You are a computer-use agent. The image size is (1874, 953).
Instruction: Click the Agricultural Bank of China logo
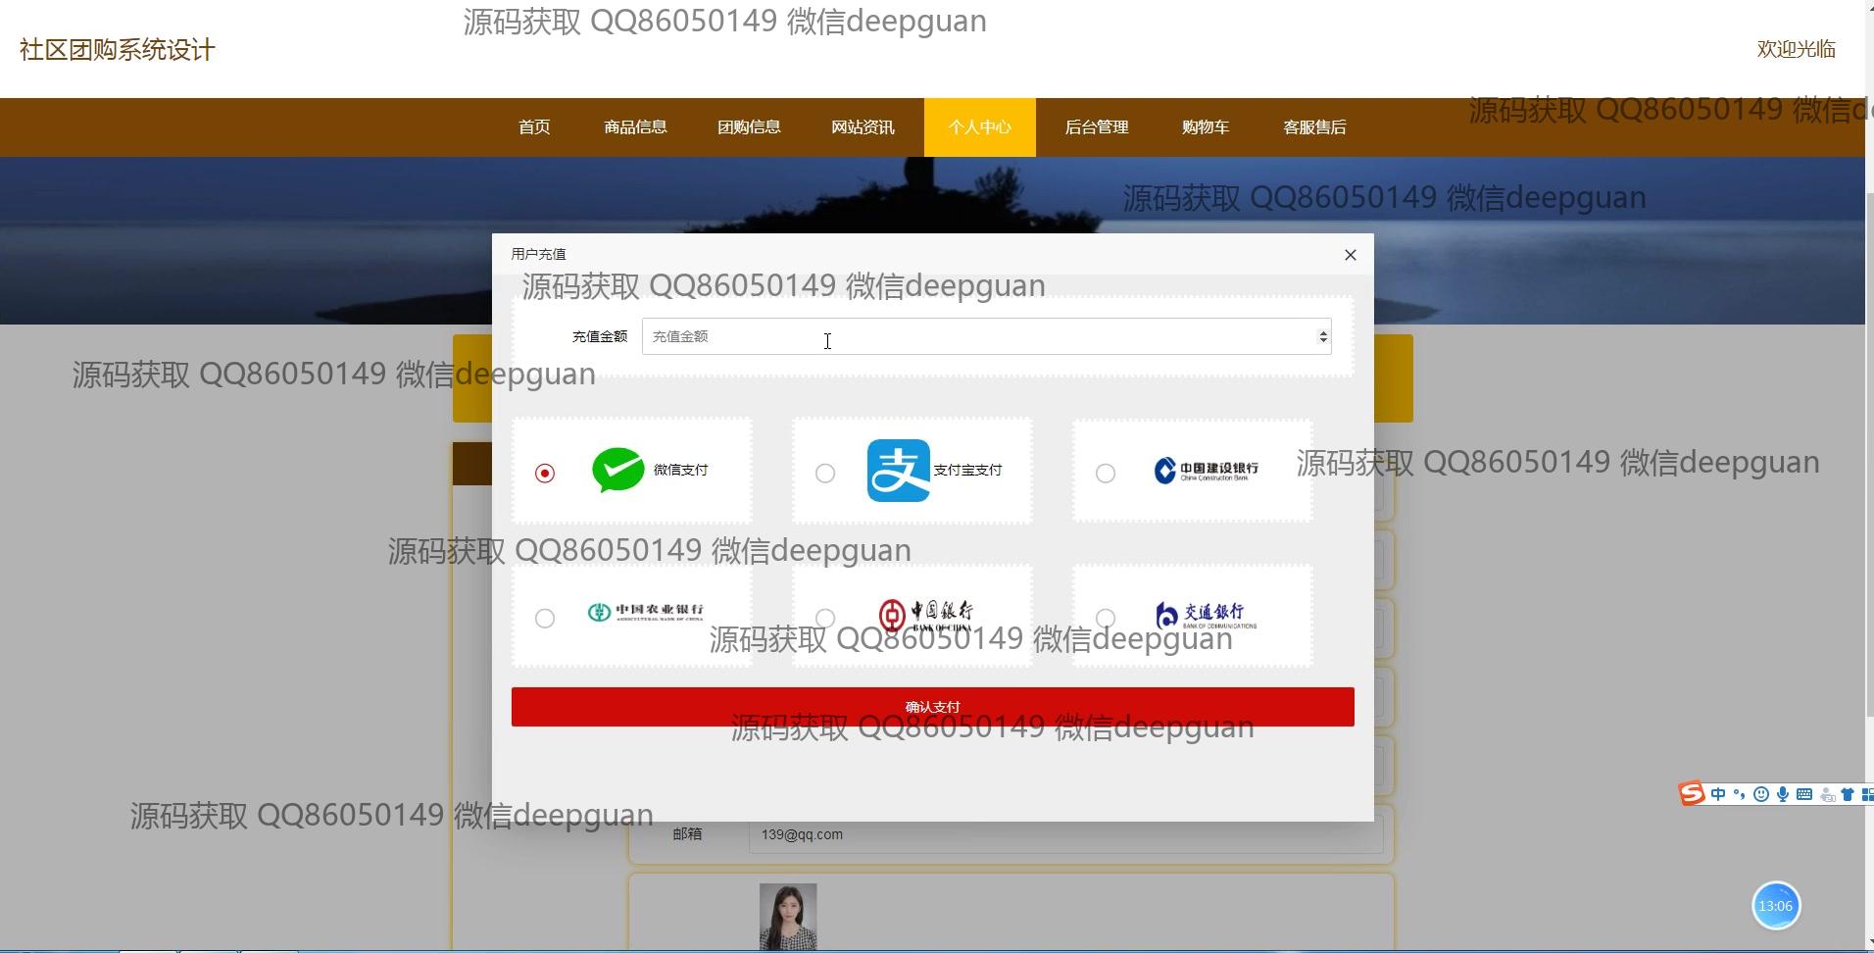[x=645, y=613]
